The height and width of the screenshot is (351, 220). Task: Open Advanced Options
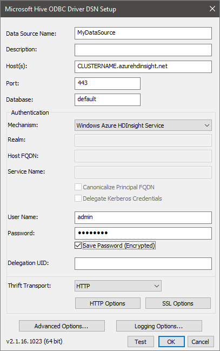click(x=62, y=326)
